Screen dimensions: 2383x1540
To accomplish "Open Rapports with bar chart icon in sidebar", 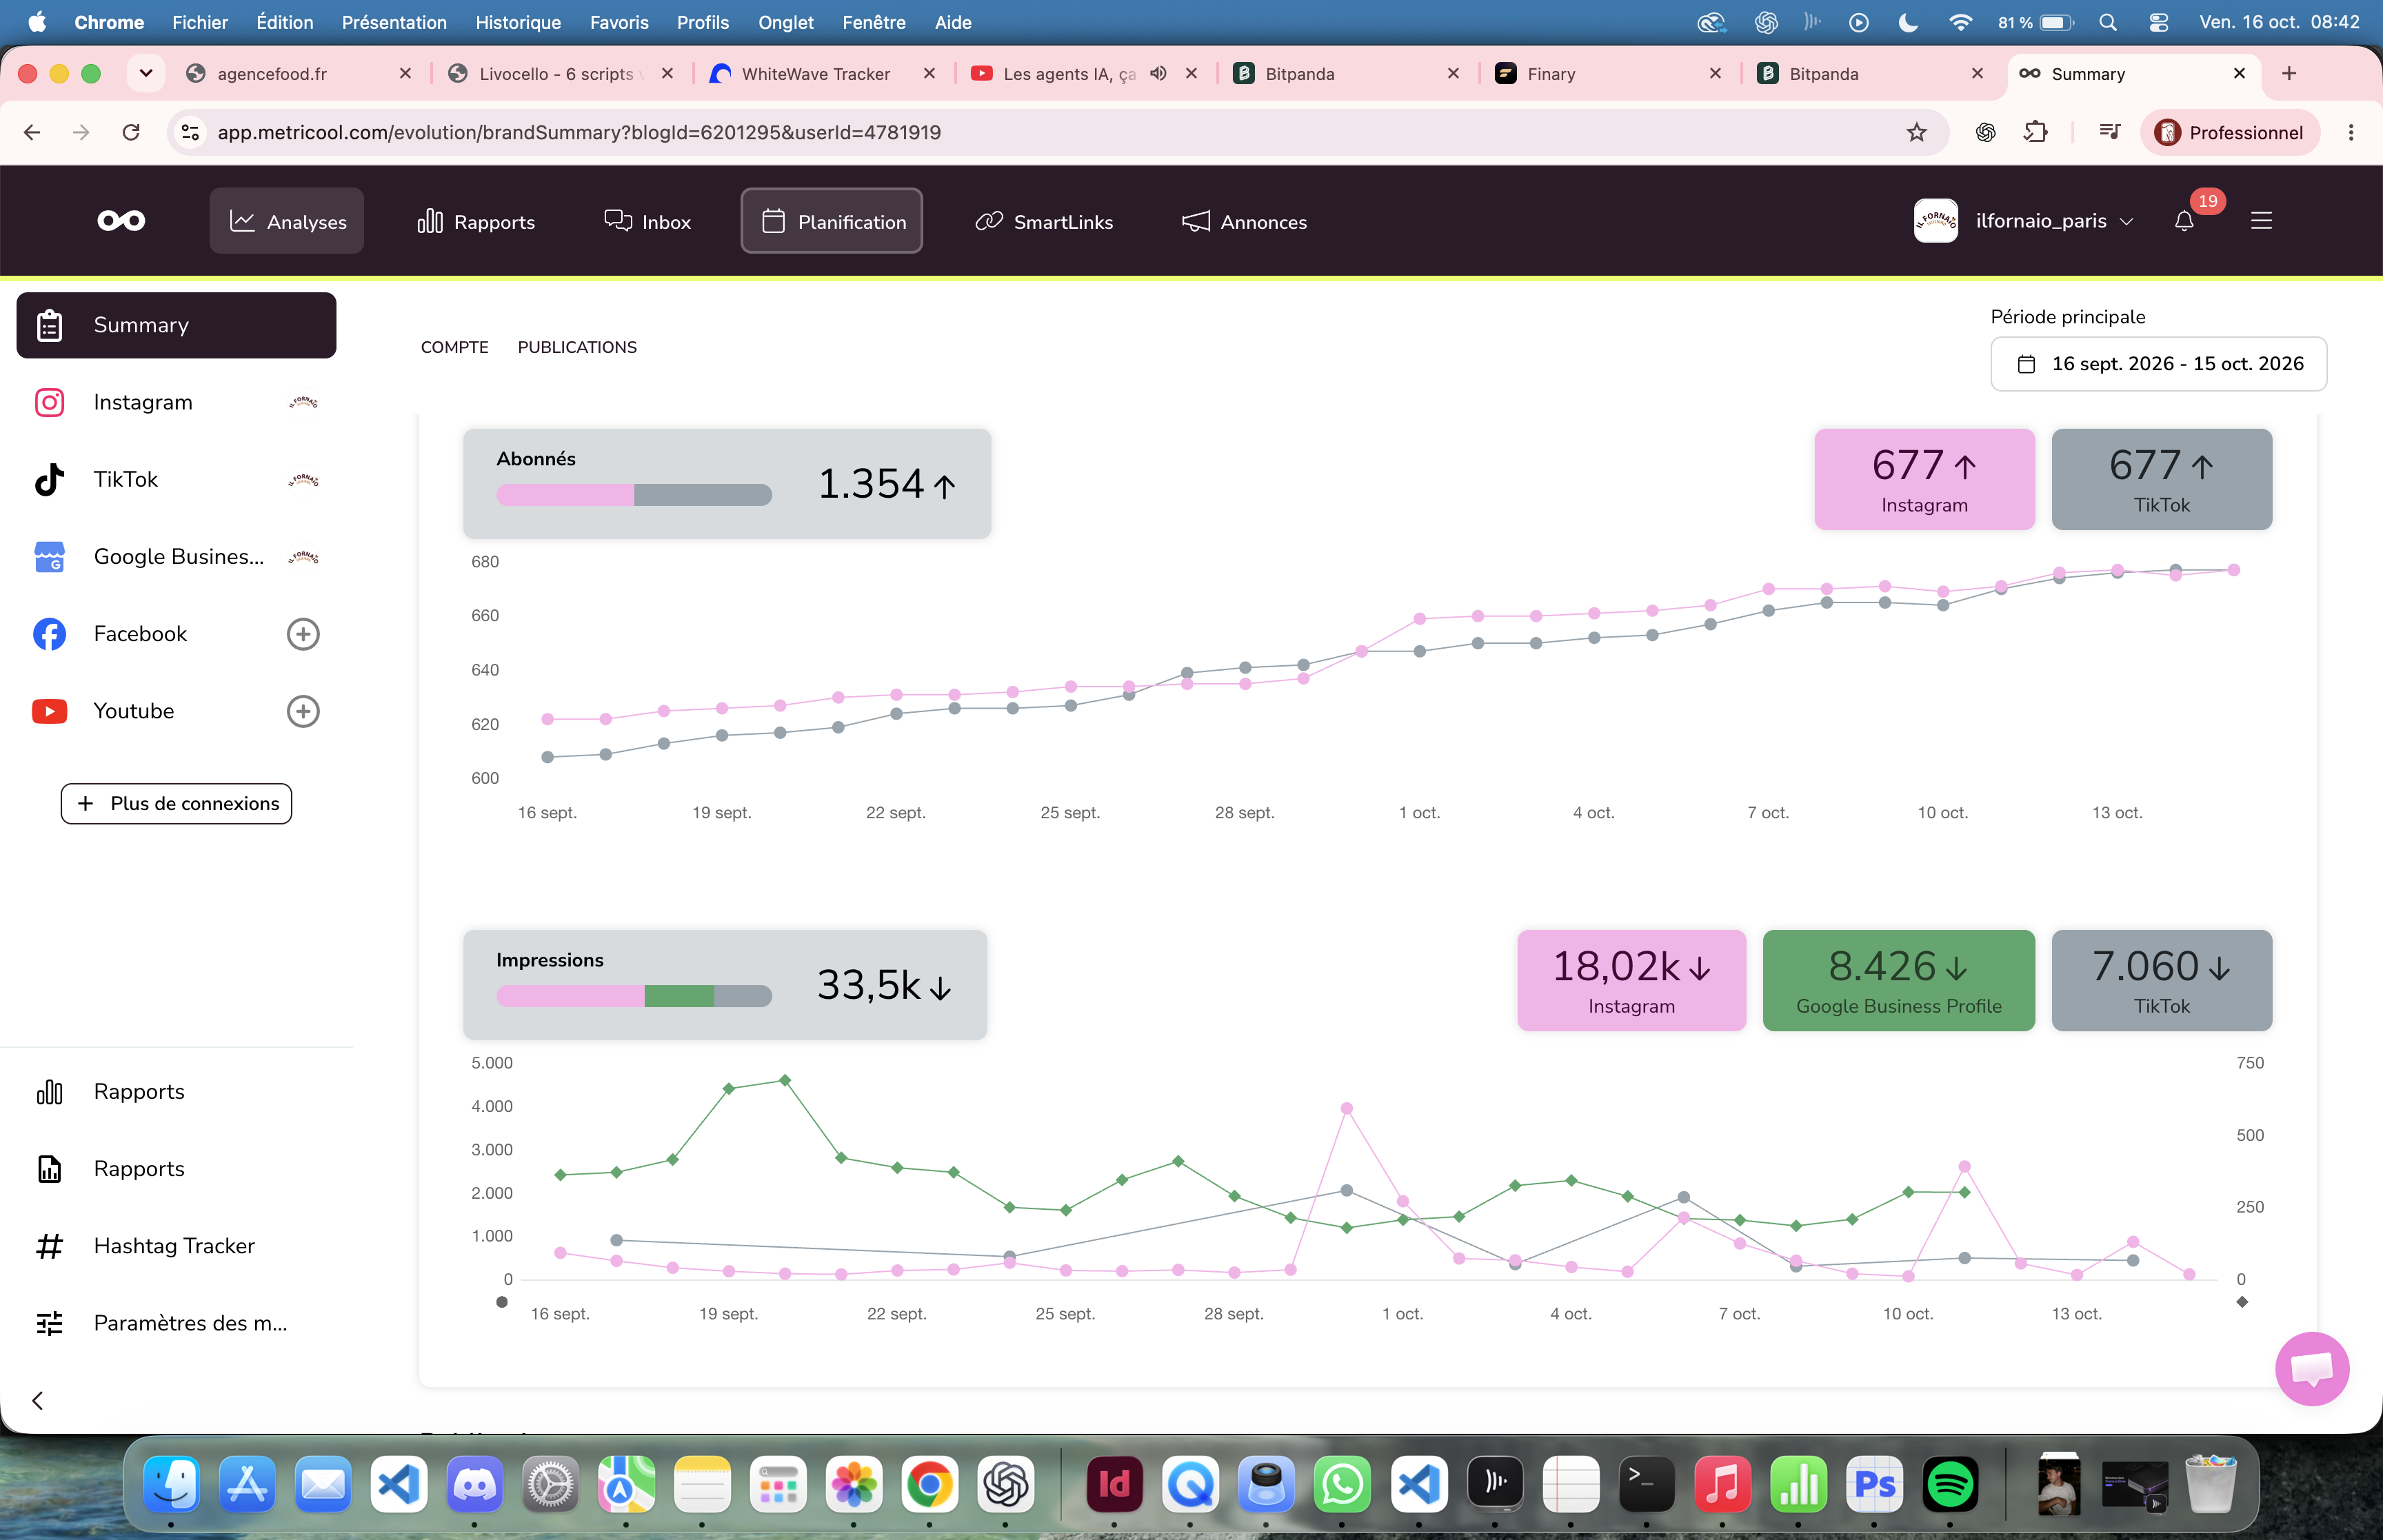I will pos(176,1091).
